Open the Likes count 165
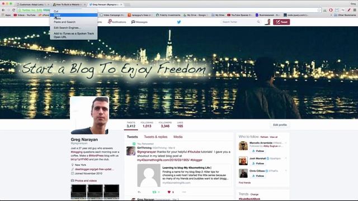The image size is (358, 201). coord(180,125)
